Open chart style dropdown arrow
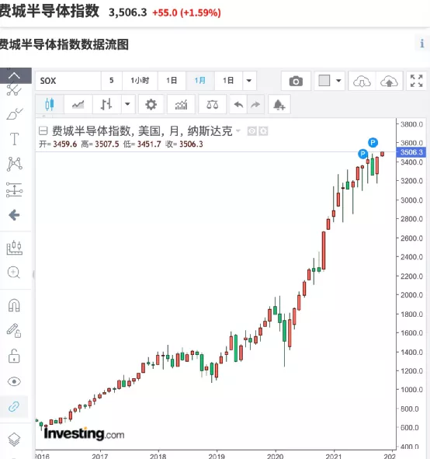 point(127,104)
